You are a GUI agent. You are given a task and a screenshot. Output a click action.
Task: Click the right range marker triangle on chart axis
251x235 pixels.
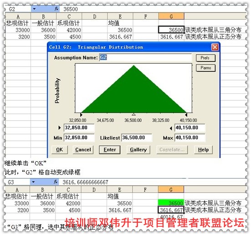(186, 115)
